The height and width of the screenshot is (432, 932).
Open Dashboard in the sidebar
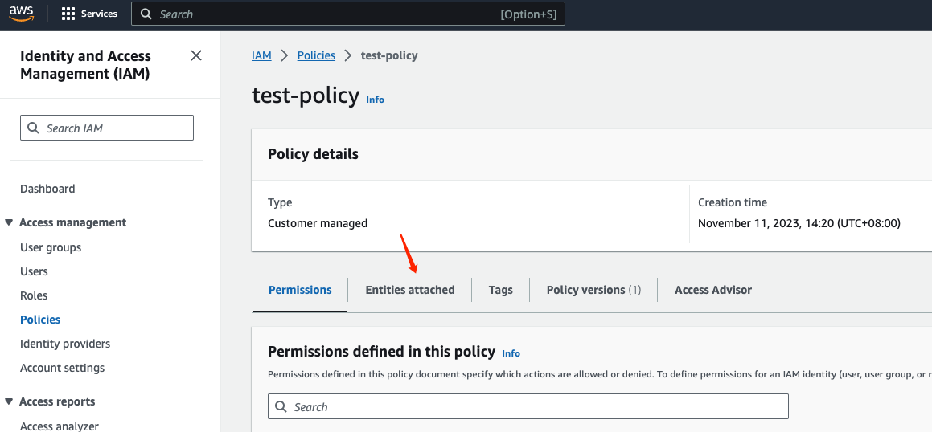[x=47, y=189]
